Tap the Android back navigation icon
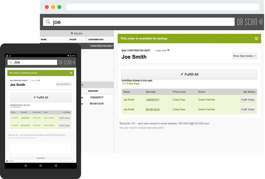Image resolution: width=265 pixels, height=179 pixels. point(25,166)
